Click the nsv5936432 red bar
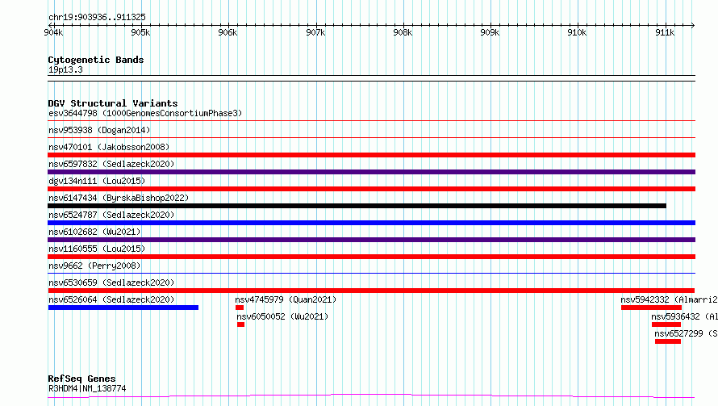This screenshot has width=718, height=406. click(666, 324)
